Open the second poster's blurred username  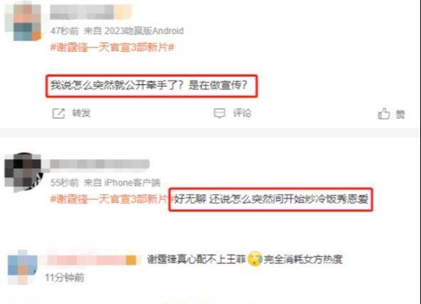100,164
